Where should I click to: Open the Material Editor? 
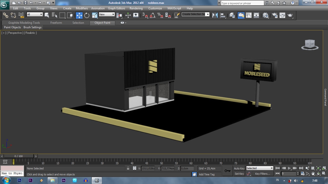click(x=266, y=15)
